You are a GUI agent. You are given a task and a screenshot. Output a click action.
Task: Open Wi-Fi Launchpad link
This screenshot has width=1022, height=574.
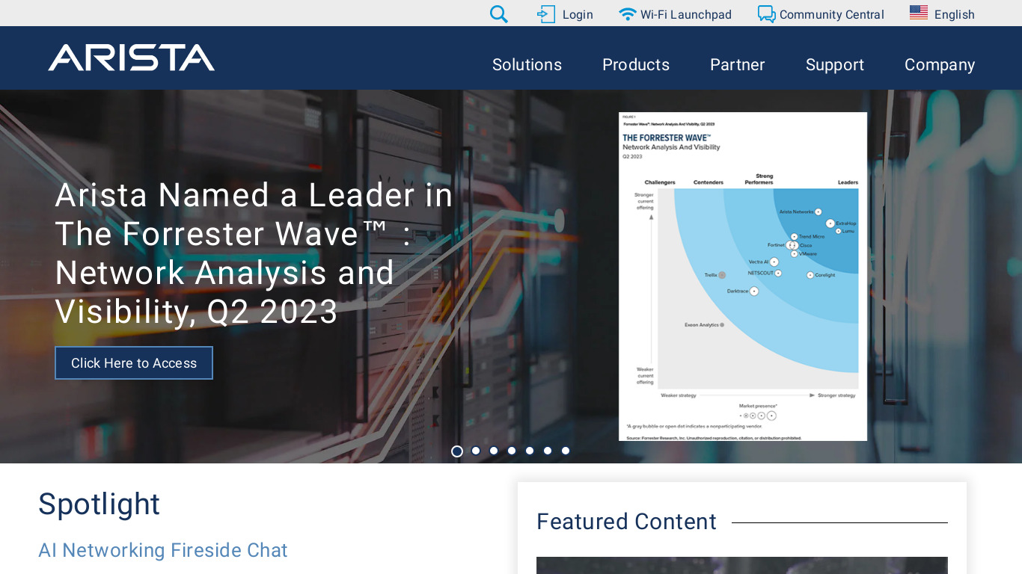point(686,14)
